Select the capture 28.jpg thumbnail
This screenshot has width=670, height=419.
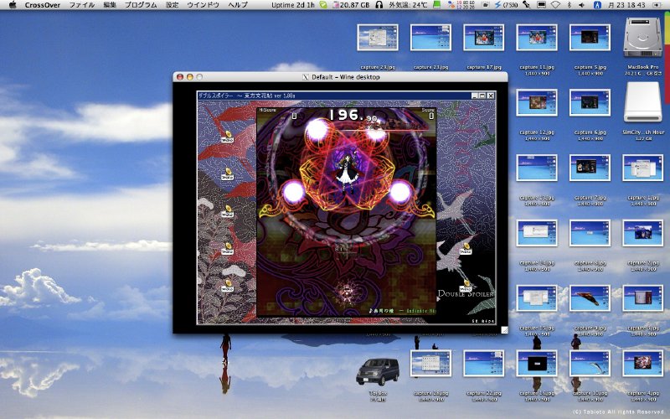pyautogui.click(x=430, y=364)
